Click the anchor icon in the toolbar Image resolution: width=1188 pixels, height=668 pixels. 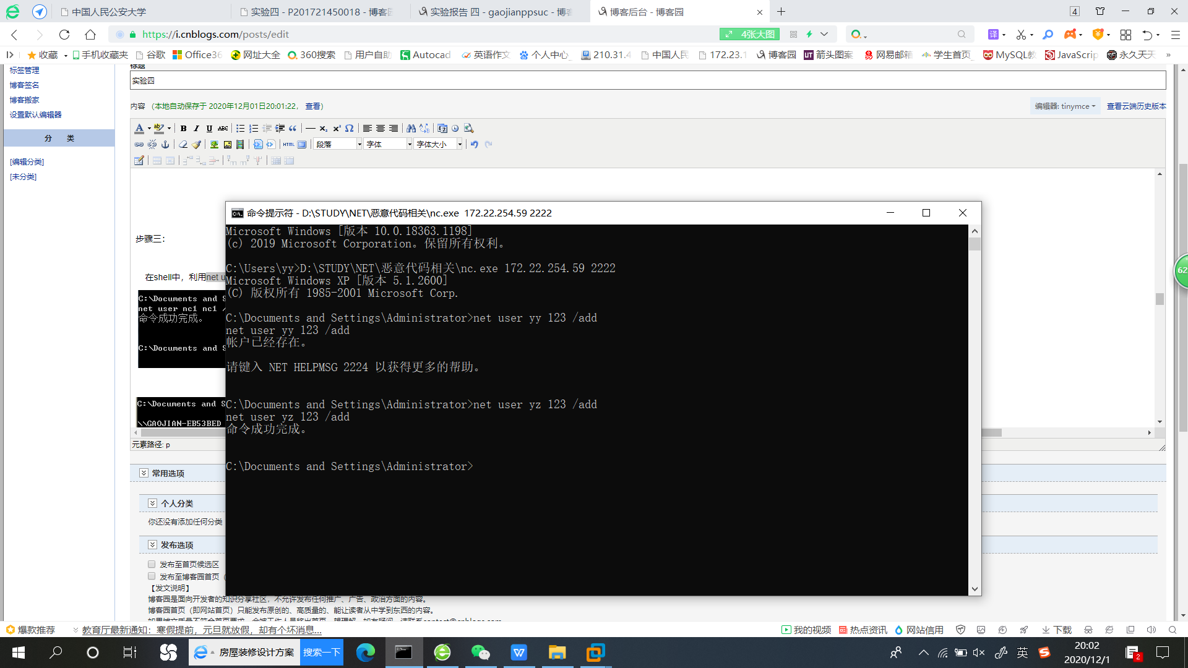tap(165, 145)
